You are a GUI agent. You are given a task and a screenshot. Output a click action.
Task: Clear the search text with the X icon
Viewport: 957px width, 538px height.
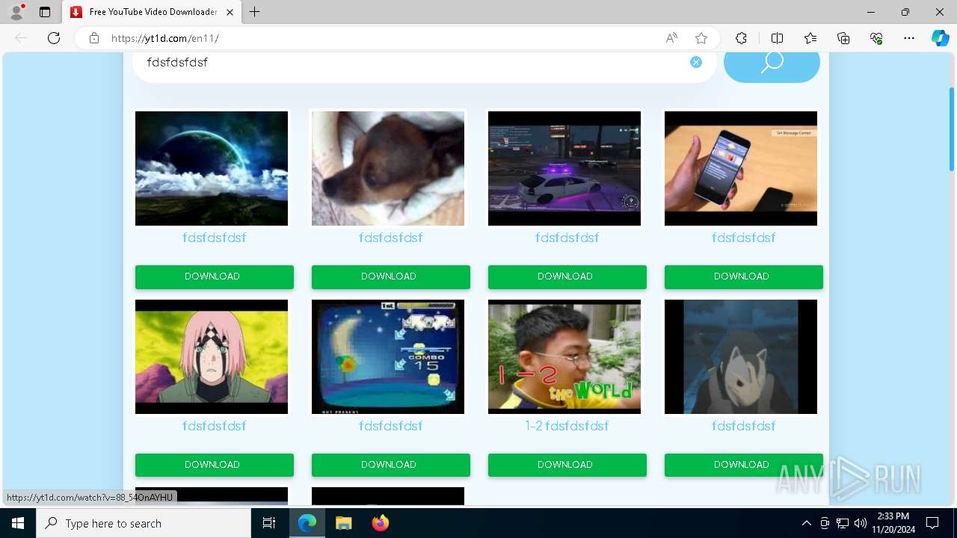click(x=696, y=62)
